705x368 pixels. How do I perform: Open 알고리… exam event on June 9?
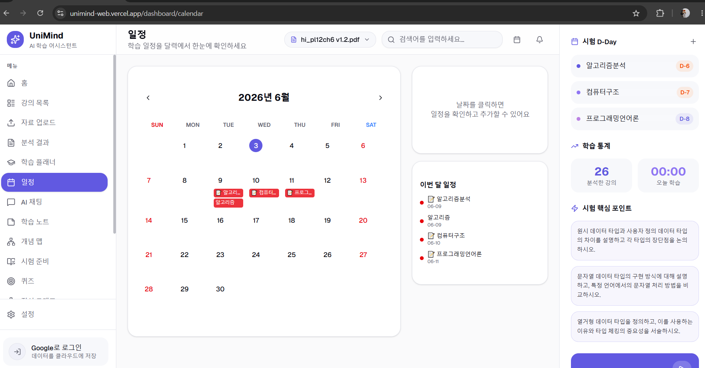click(228, 193)
